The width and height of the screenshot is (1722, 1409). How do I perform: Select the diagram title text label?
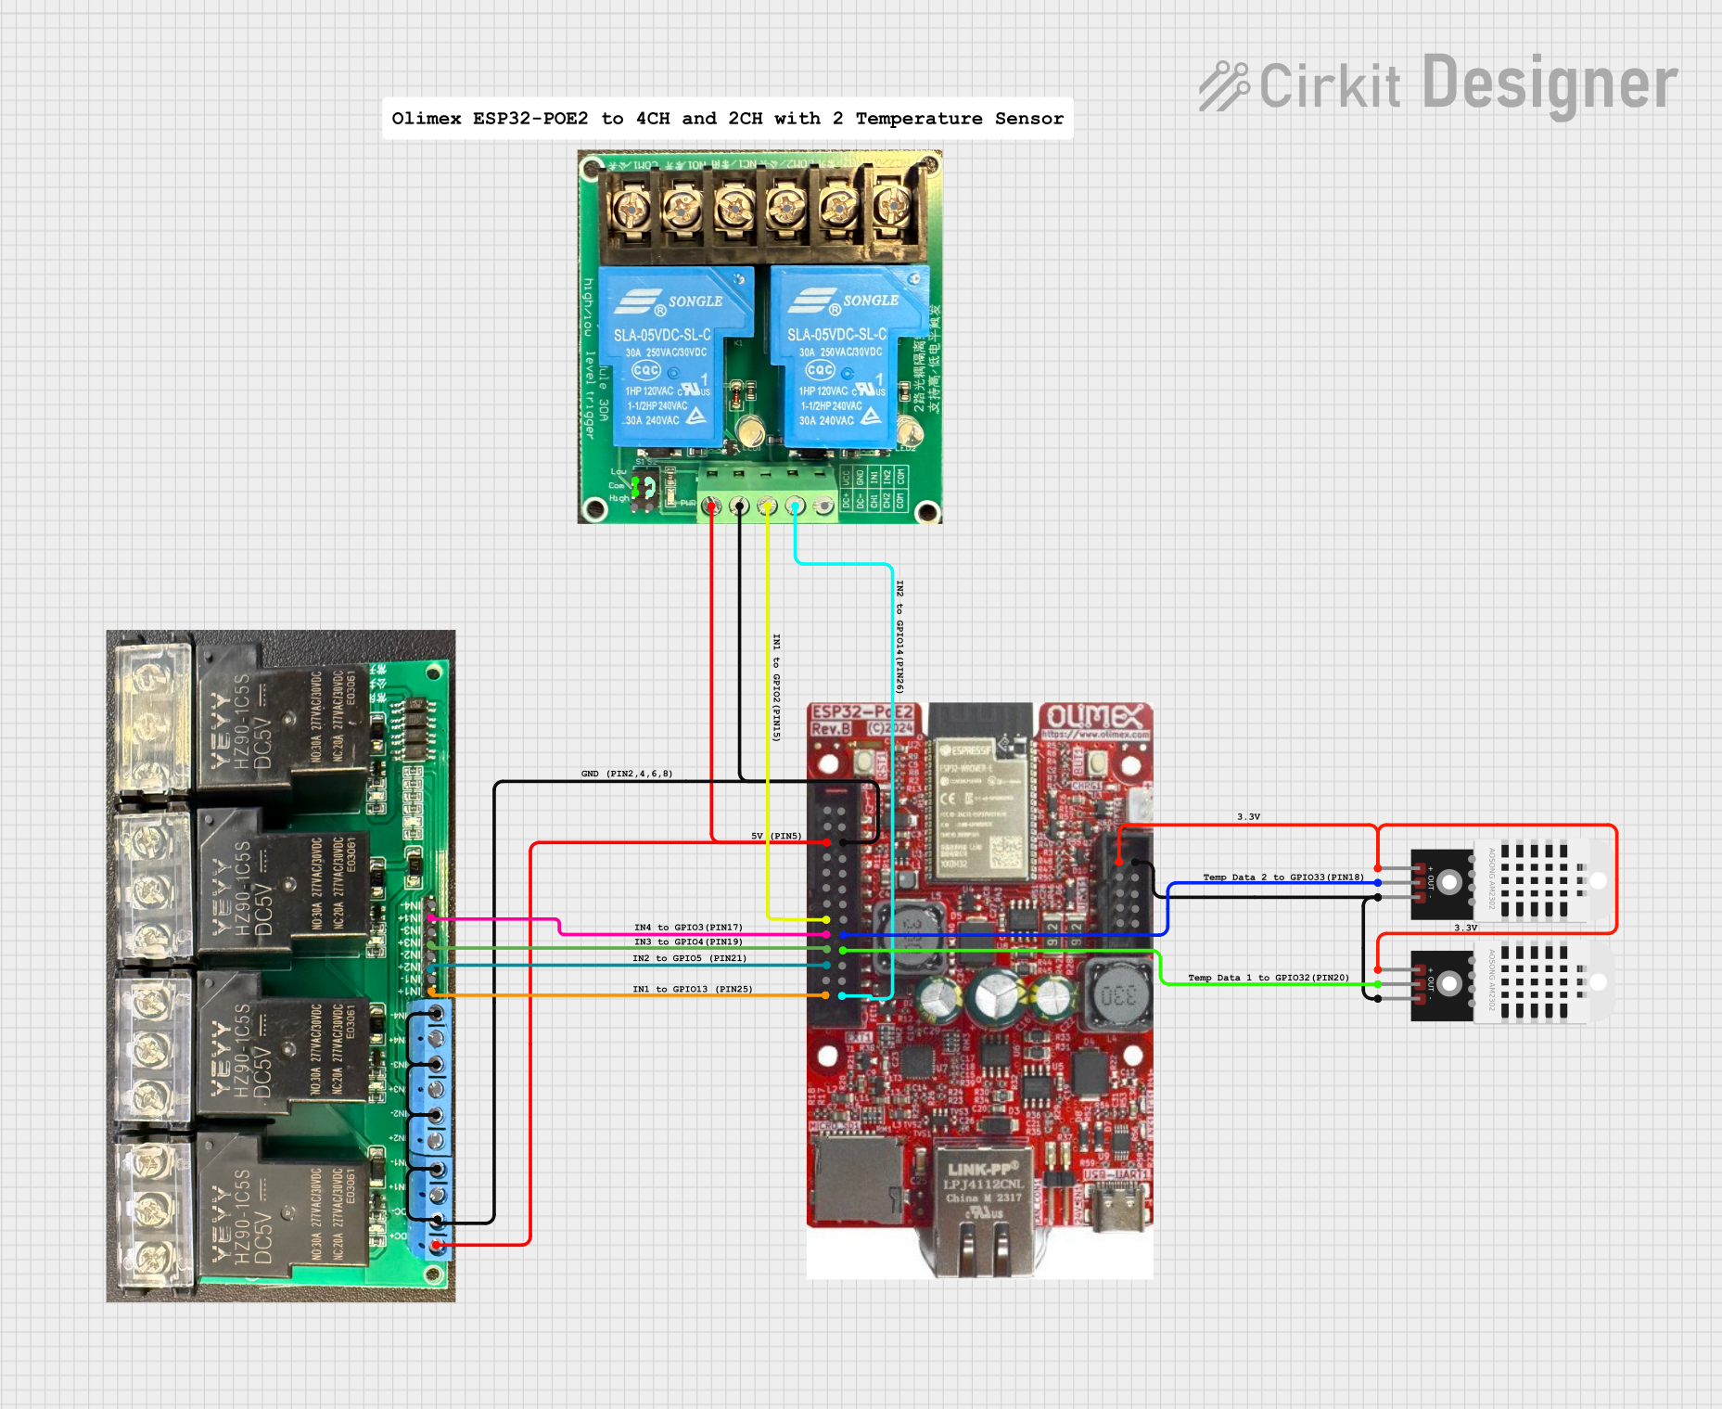pyautogui.click(x=728, y=119)
